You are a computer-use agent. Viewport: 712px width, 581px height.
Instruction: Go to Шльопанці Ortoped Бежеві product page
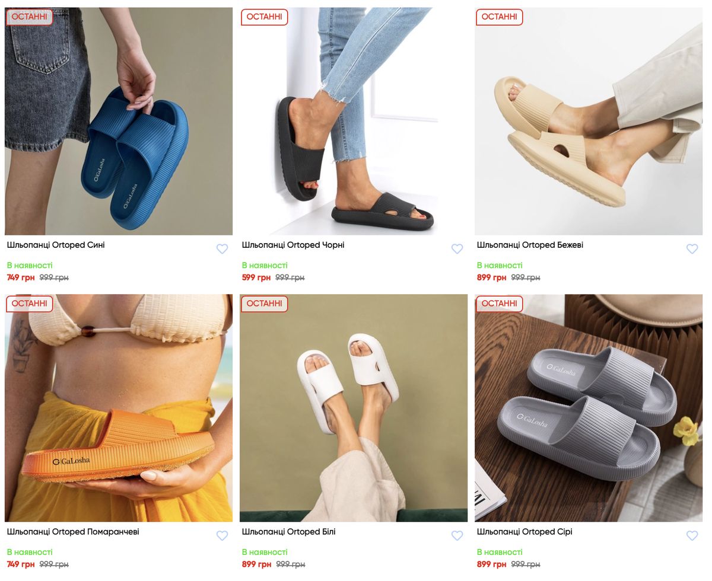(530, 245)
